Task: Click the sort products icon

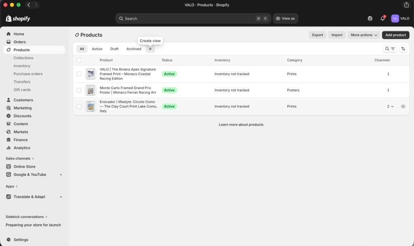Action: point(403,49)
